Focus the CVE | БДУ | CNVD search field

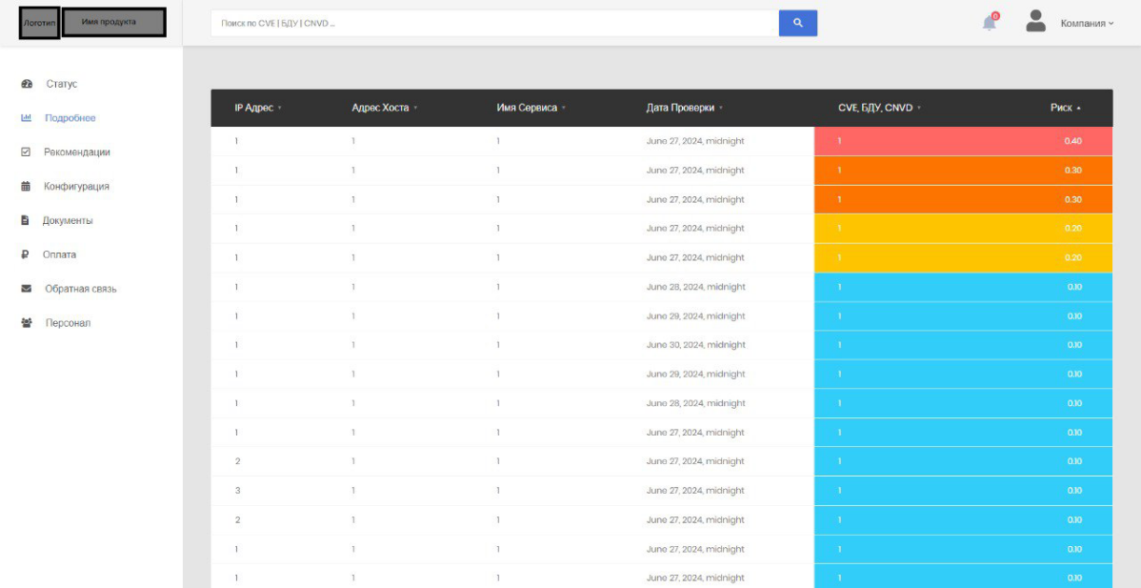[x=495, y=23]
